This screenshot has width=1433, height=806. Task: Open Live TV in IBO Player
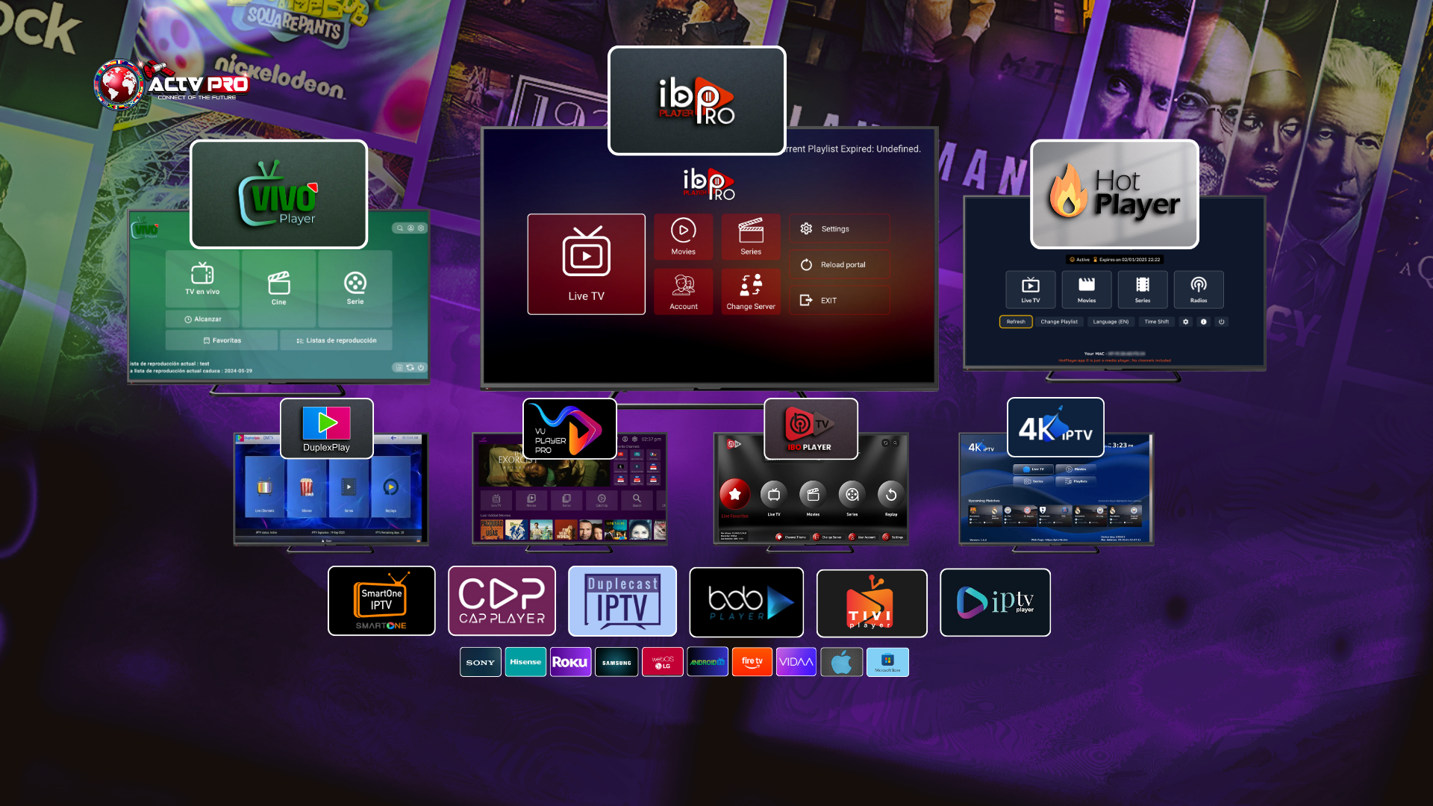(586, 264)
